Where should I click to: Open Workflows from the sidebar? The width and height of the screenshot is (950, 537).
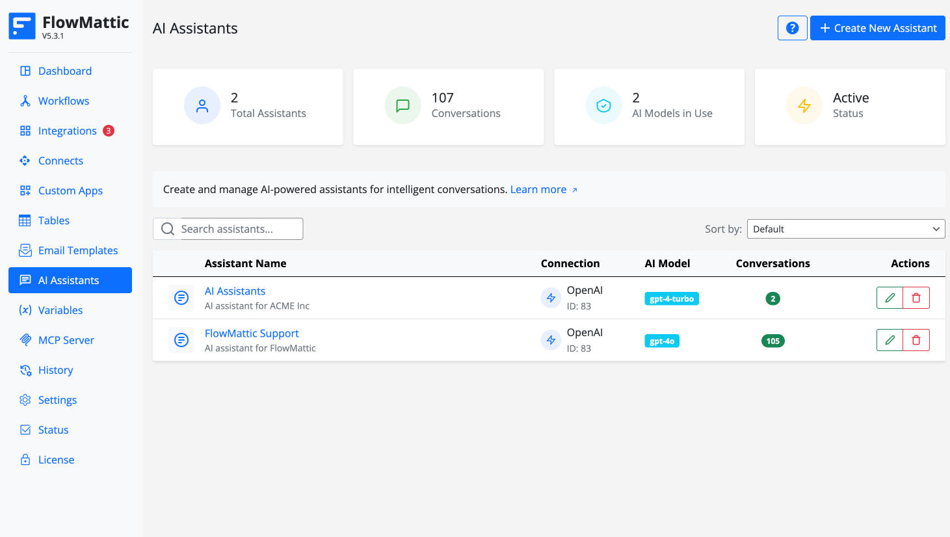coord(63,101)
